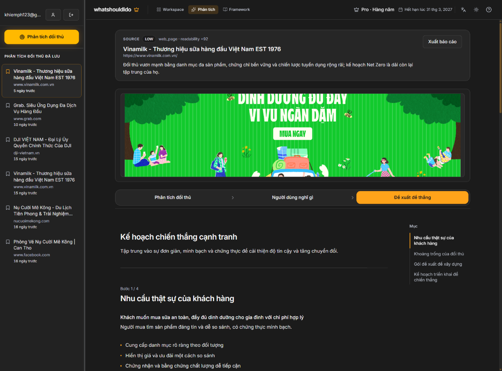Viewport: 502px width, 371px height.
Task: Click the web_page · readability +92 text
Action: pyautogui.click(x=183, y=39)
